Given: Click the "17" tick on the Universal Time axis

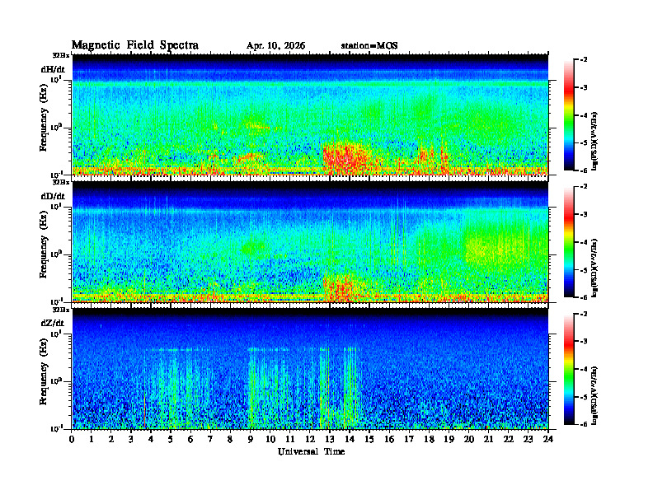Looking at the screenshot, I should pos(410,440).
